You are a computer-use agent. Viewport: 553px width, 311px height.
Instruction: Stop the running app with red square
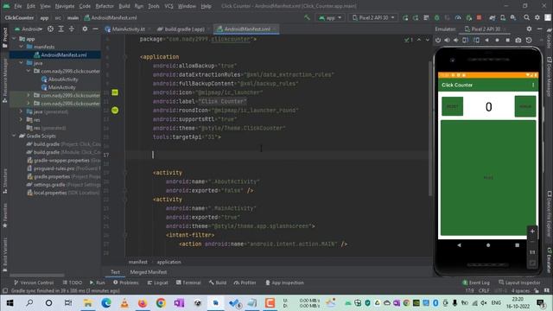pos(479,17)
